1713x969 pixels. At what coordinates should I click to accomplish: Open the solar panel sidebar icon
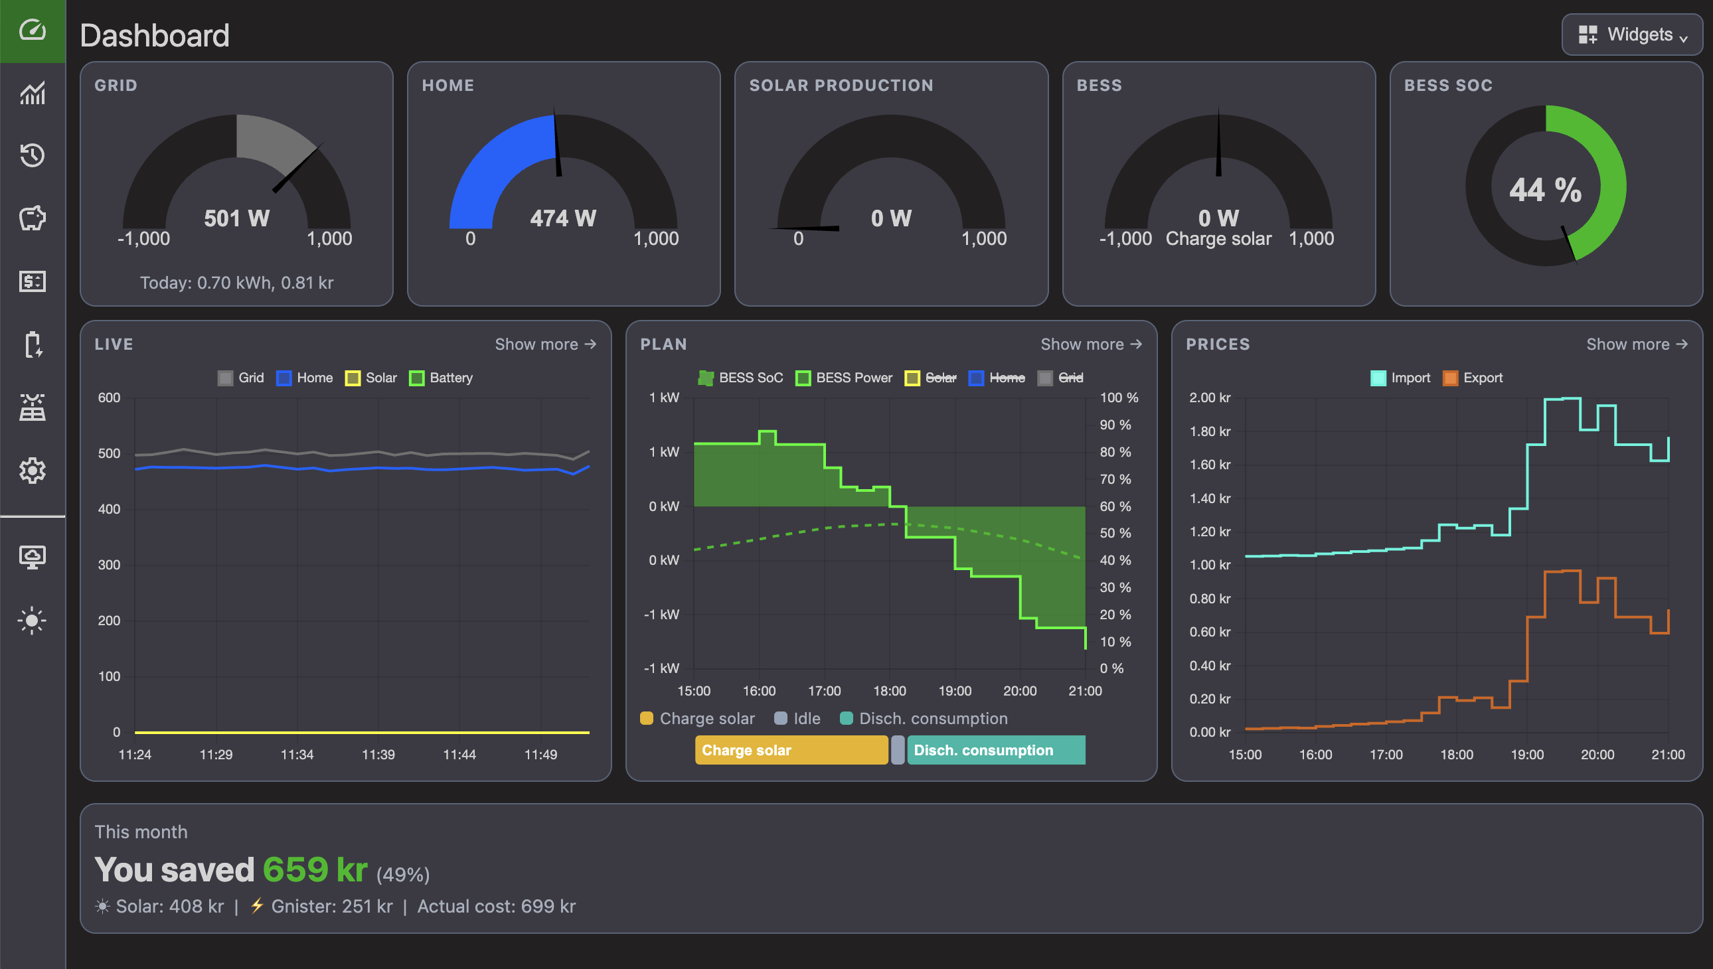tap(32, 408)
